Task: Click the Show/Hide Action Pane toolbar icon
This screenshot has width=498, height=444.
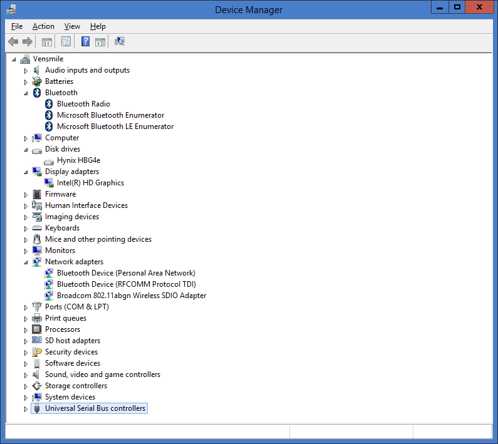Action: pos(100,41)
